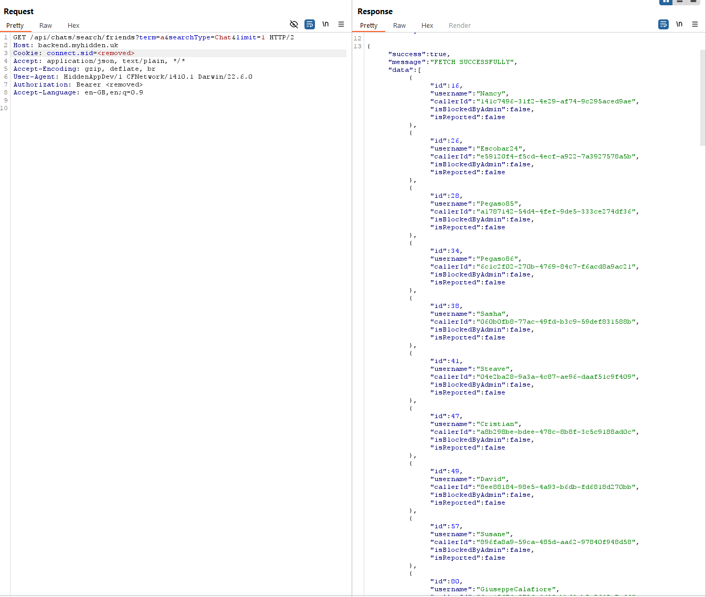Click the "username":"Nancy" line

point(469,93)
